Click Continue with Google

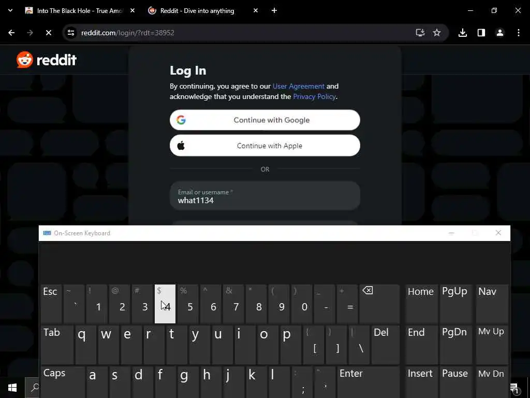(x=264, y=120)
